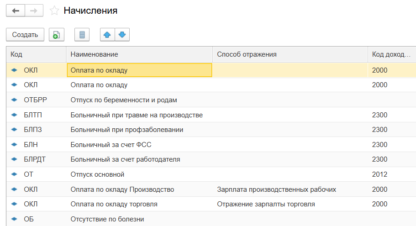Click the row marker icon beside БЛН

tap(14, 145)
